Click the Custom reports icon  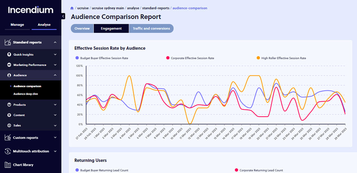7,138
